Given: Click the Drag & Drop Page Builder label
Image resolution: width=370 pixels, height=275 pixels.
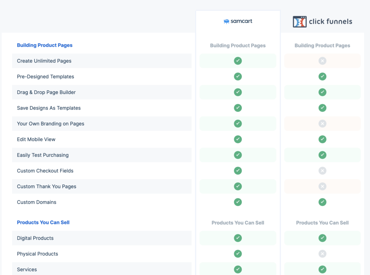Looking at the screenshot, I should 46,92.
